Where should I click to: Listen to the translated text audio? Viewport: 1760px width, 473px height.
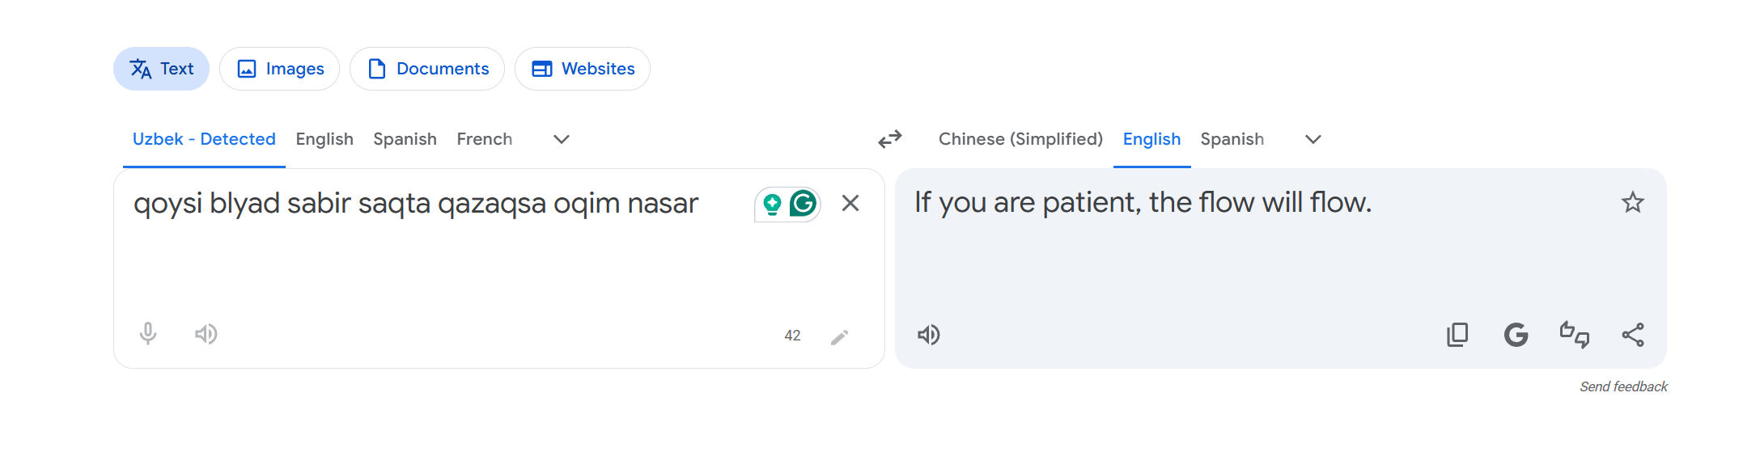[928, 335]
